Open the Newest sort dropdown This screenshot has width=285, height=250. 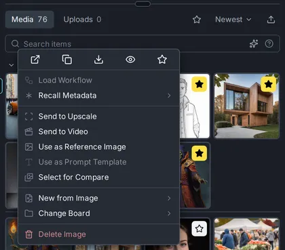(233, 20)
